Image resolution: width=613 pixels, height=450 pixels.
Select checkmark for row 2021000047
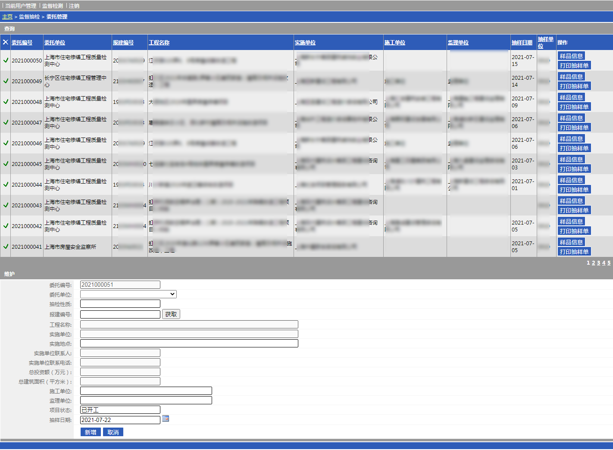point(6,122)
